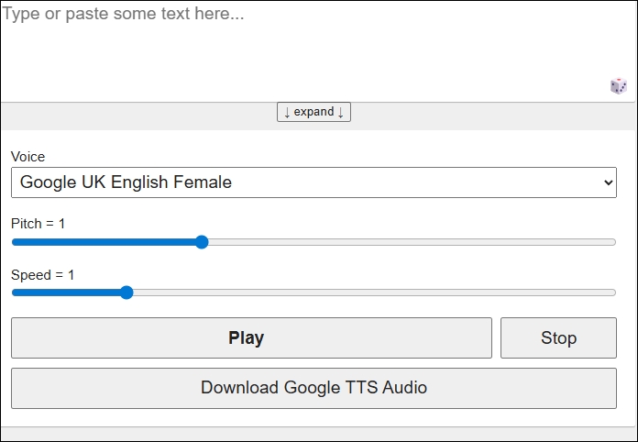The image size is (638, 442).
Task: Click the Voice dropdown's arrow chevron
Action: pyautogui.click(x=608, y=182)
